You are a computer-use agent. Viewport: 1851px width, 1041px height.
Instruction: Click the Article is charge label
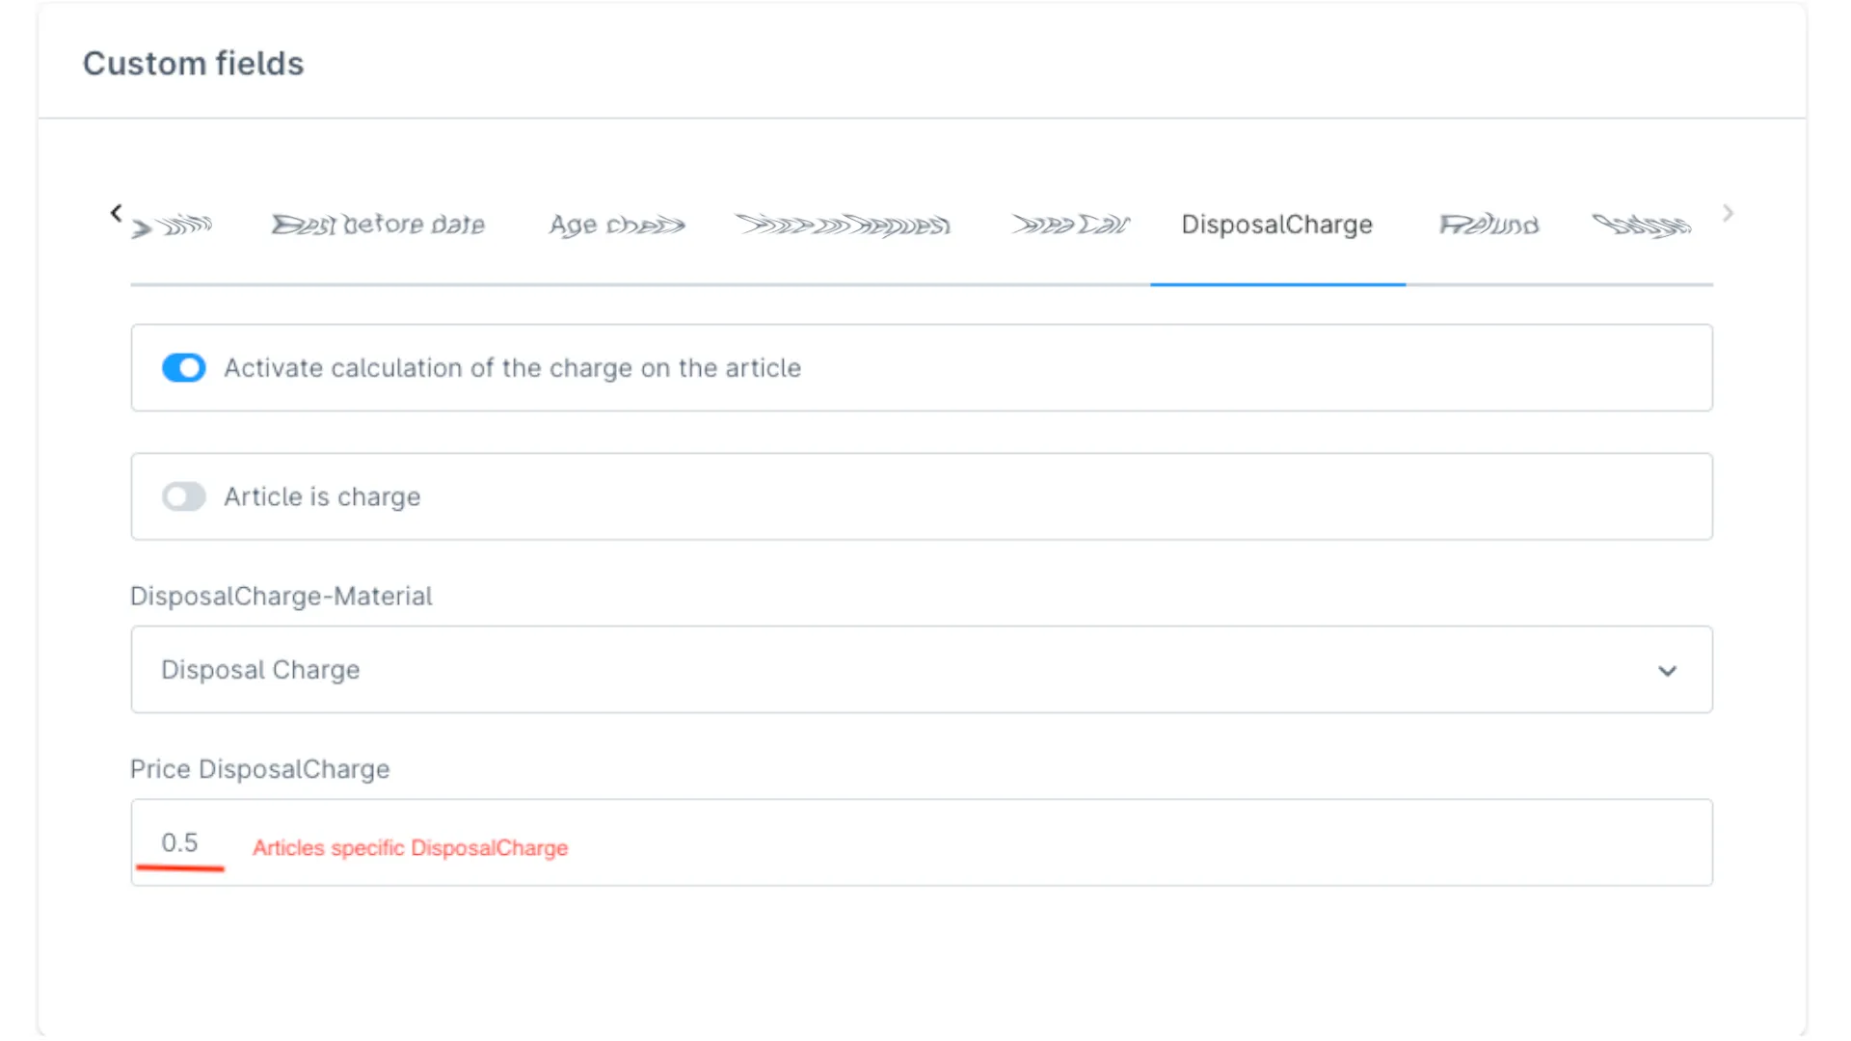pyautogui.click(x=322, y=497)
